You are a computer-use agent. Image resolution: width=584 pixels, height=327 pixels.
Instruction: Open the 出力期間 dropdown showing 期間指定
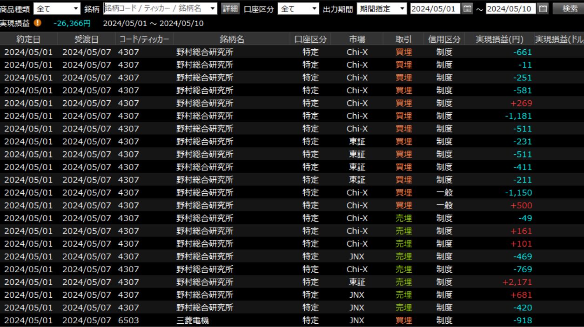pyautogui.click(x=382, y=8)
